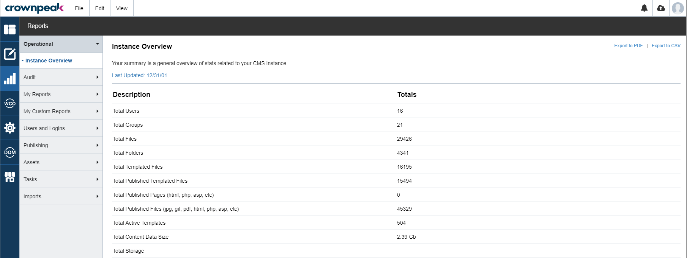Click the Description column header
This screenshot has width=687, height=258.
point(131,95)
